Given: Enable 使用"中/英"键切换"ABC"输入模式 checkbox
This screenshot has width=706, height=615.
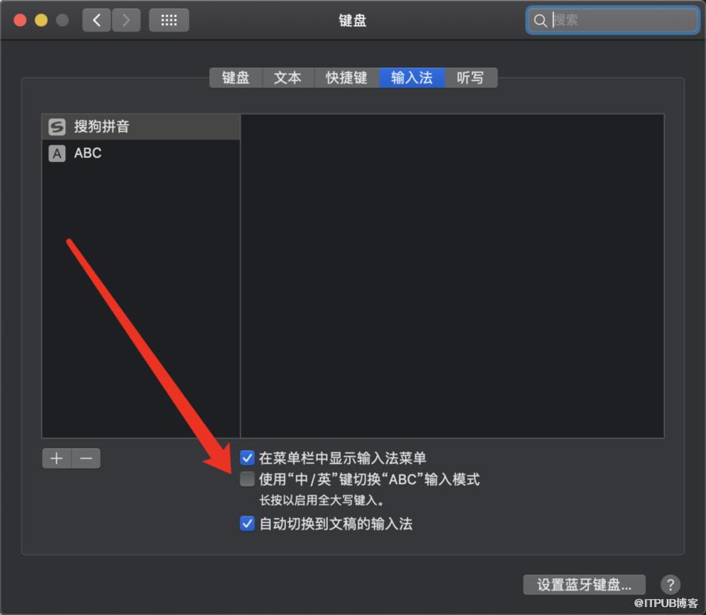Looking at the screenshot, I should point(247,479).
